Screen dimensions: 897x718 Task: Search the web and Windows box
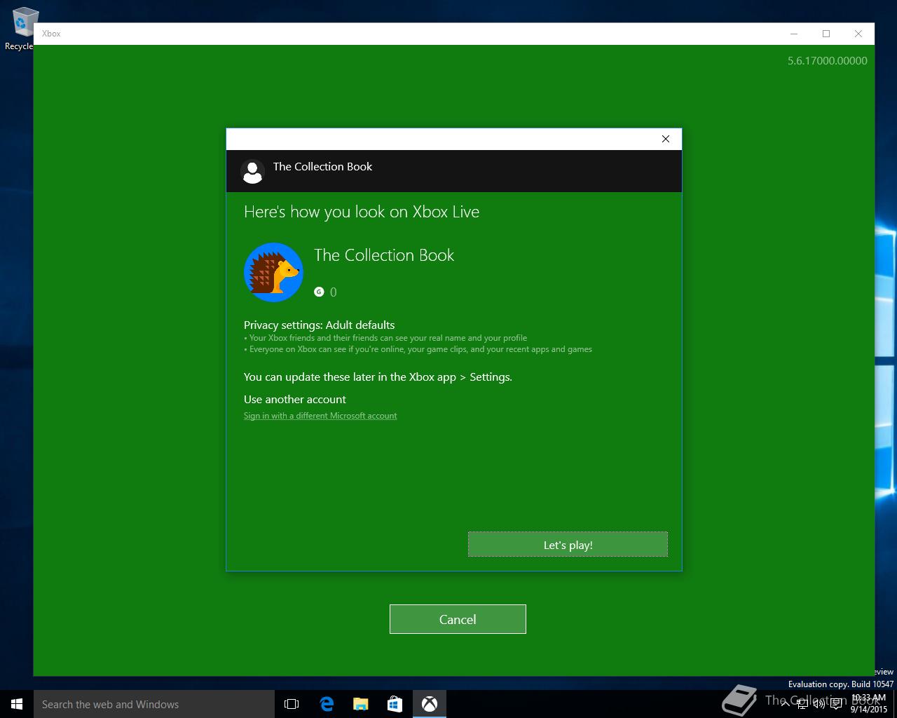(x=154, y=704)
